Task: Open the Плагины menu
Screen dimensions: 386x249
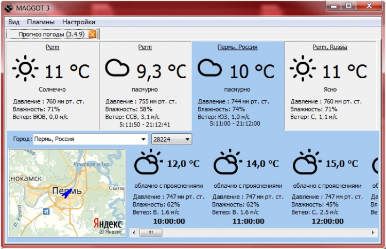Action: tap(41, 22)
